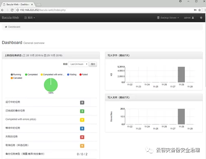This screenshot has width=206, height=159.
Task: Toggle the Running legend item in the pie chart
Action: pyautogui.click(x=16, y=74)
